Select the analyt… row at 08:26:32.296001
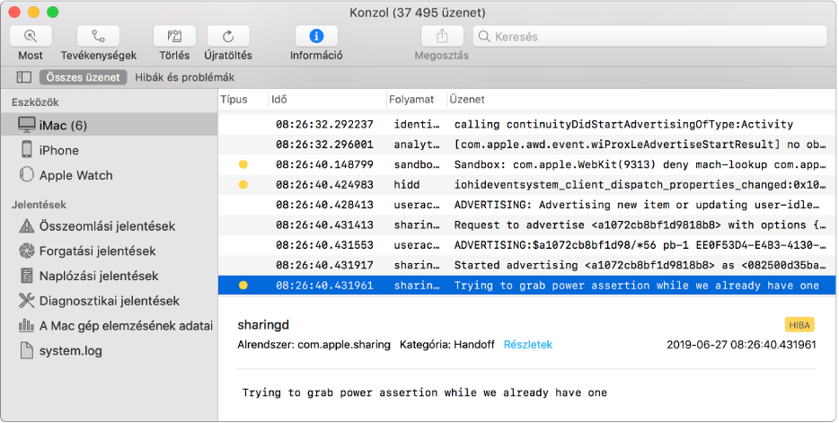This screenshot has height=423, width=839. coord(527,145)
